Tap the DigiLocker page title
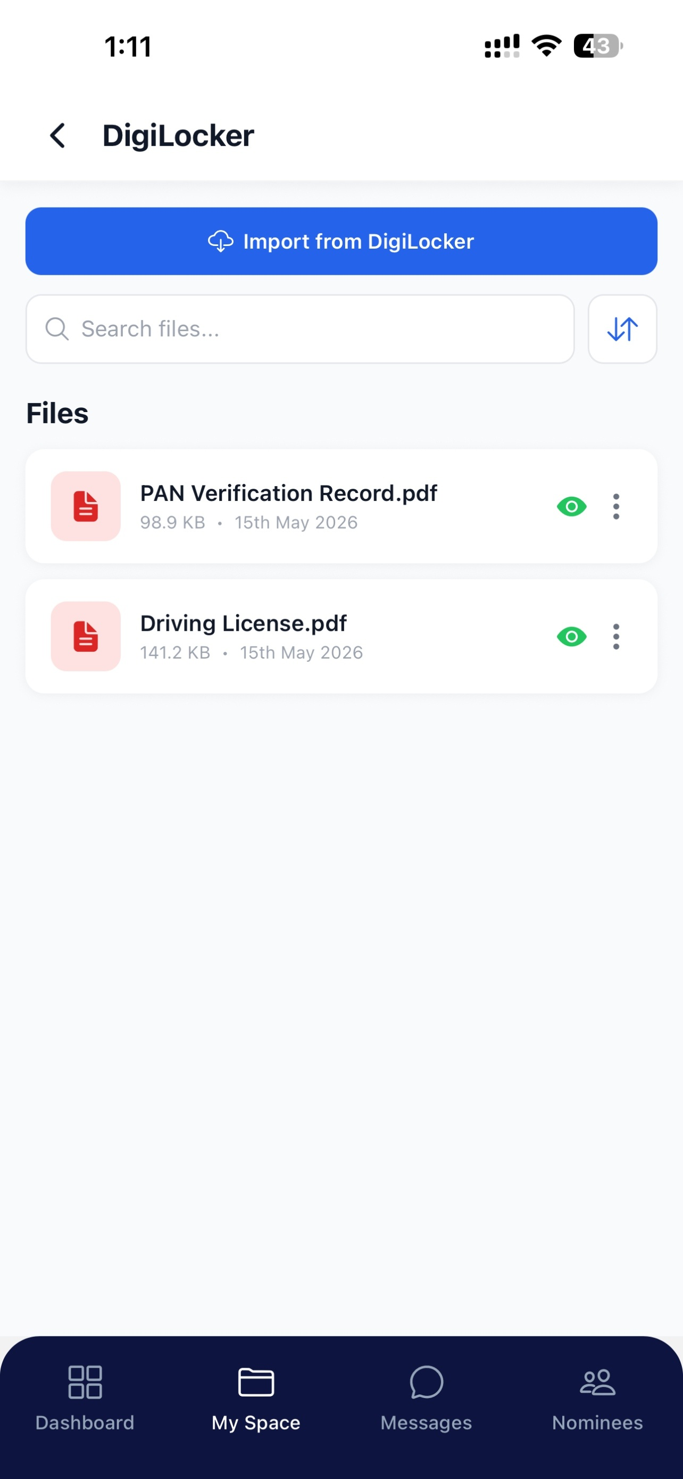This screenshot has height=1479, width=683. click(x=178, y=136)
